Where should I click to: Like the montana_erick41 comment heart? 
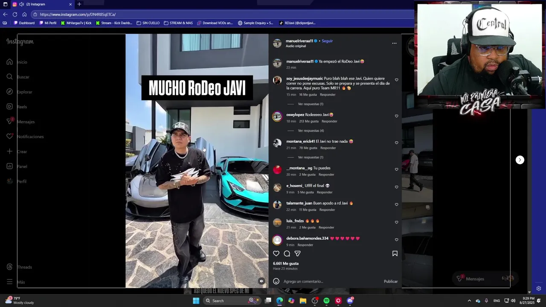click(x=396, y=143)
